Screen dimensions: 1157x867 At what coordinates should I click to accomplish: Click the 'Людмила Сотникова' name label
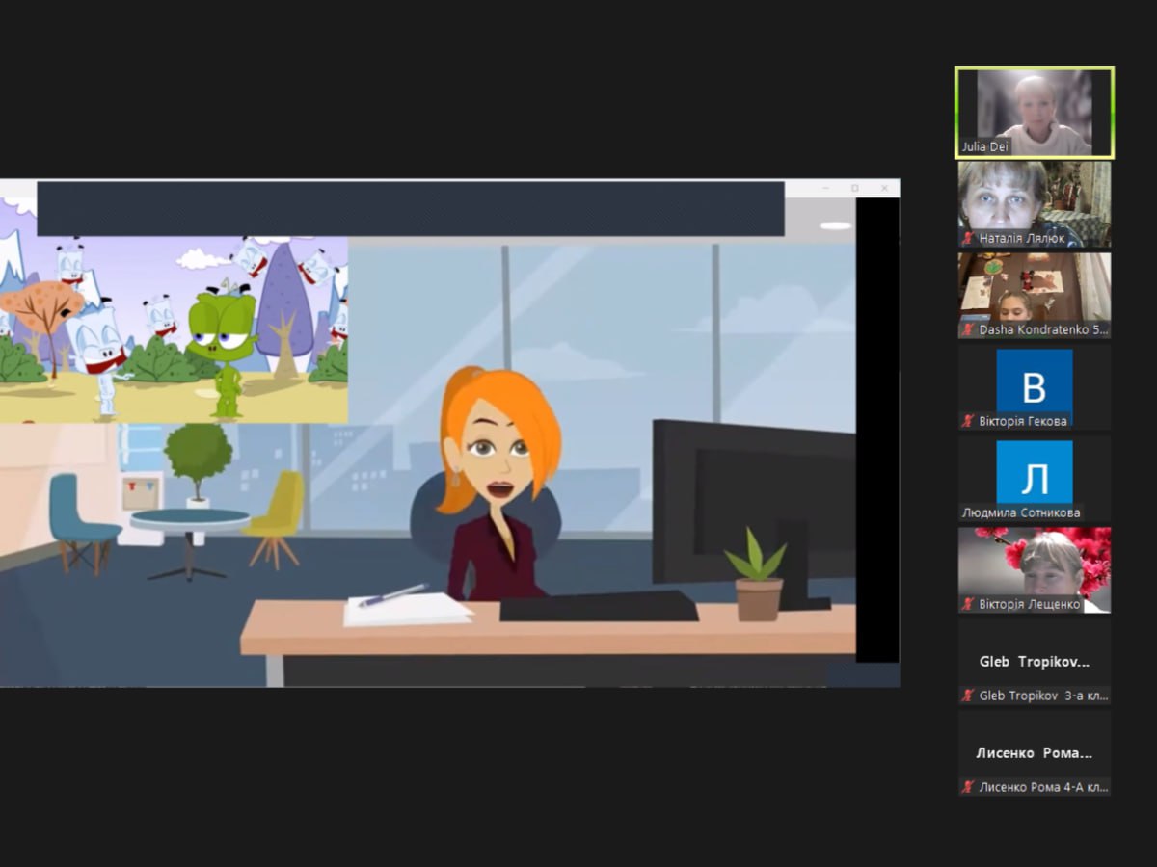[1020, 512]
